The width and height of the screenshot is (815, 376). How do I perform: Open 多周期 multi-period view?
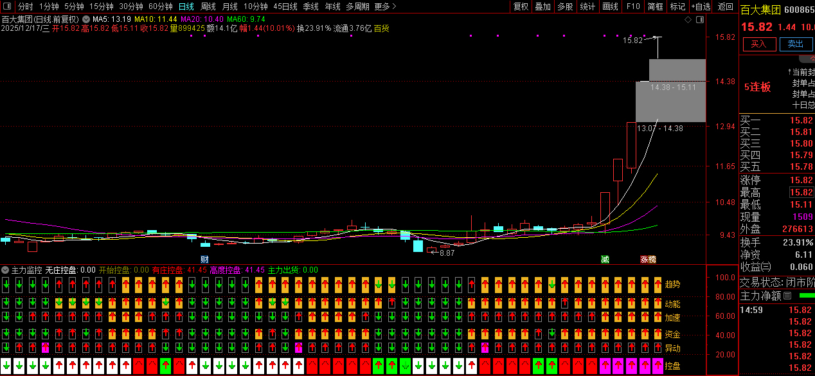[x=357, y=6]
